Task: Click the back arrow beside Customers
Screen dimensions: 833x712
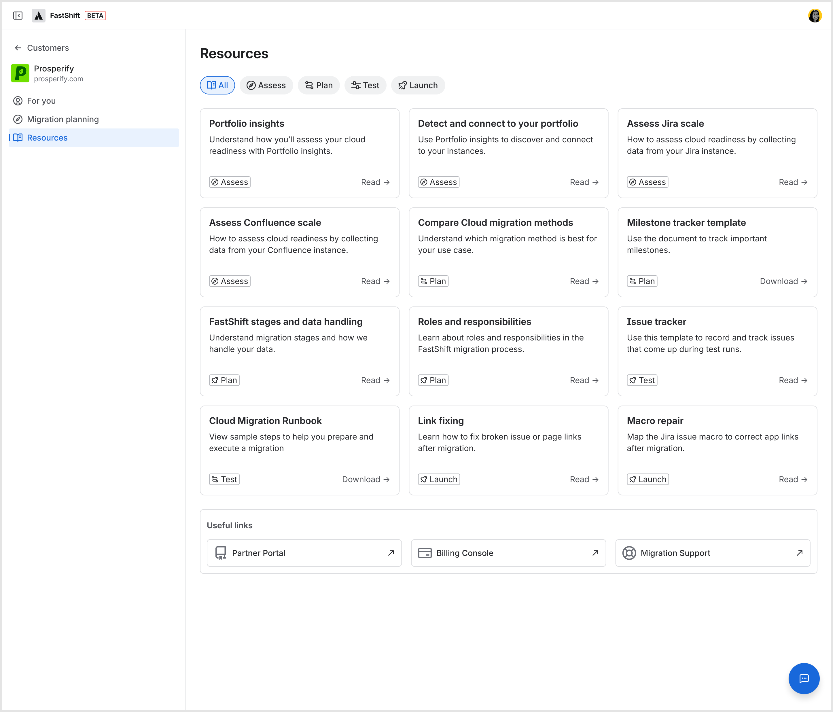Action: point(18,48)
